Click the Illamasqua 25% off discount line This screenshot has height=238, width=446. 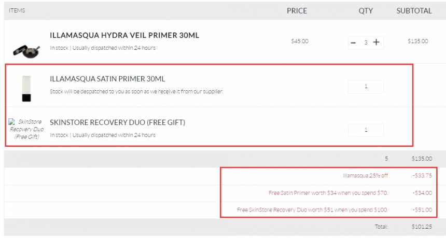click(365, 175)
